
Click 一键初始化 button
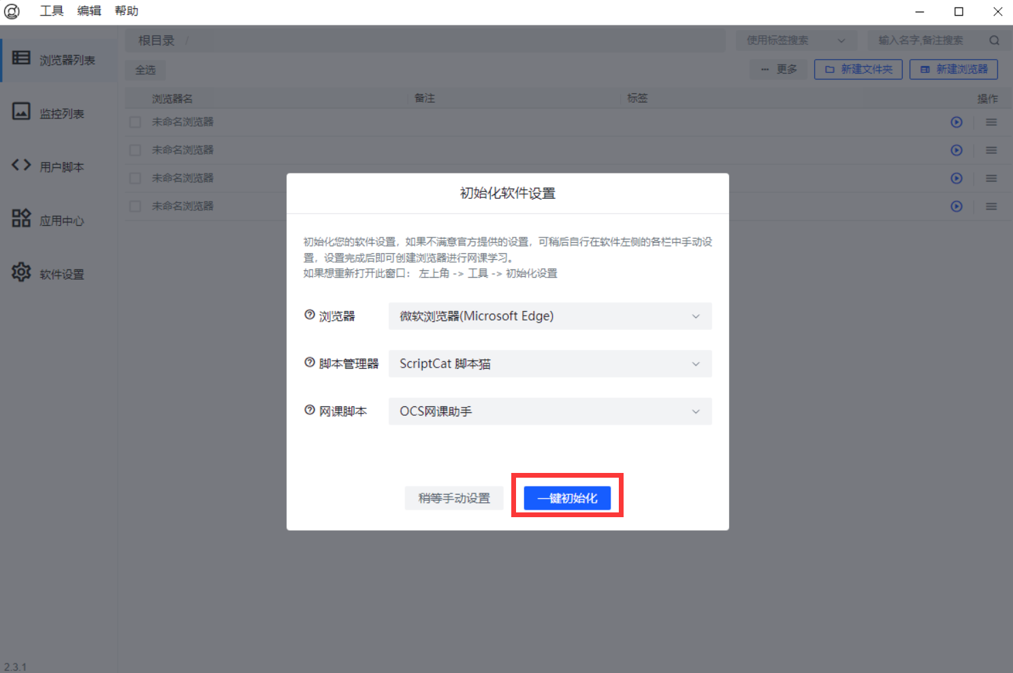(567, 498)
